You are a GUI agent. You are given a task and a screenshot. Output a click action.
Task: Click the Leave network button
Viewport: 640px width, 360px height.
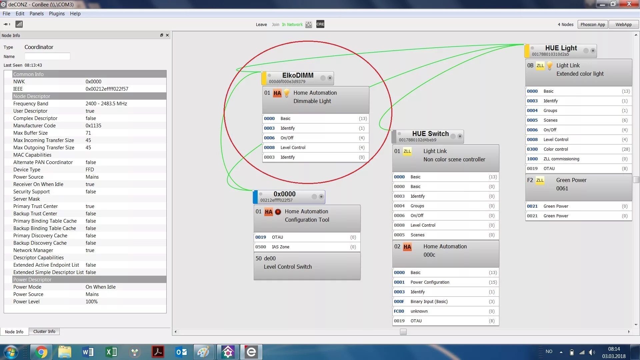tap(261, 25)
